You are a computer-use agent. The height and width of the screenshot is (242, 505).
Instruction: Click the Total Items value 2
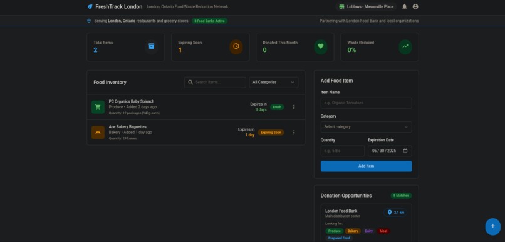click(x=95, y=50)
